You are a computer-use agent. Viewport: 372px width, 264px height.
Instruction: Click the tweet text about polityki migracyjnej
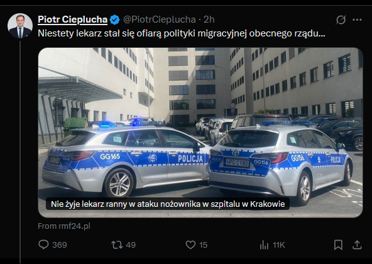(182, 33)
